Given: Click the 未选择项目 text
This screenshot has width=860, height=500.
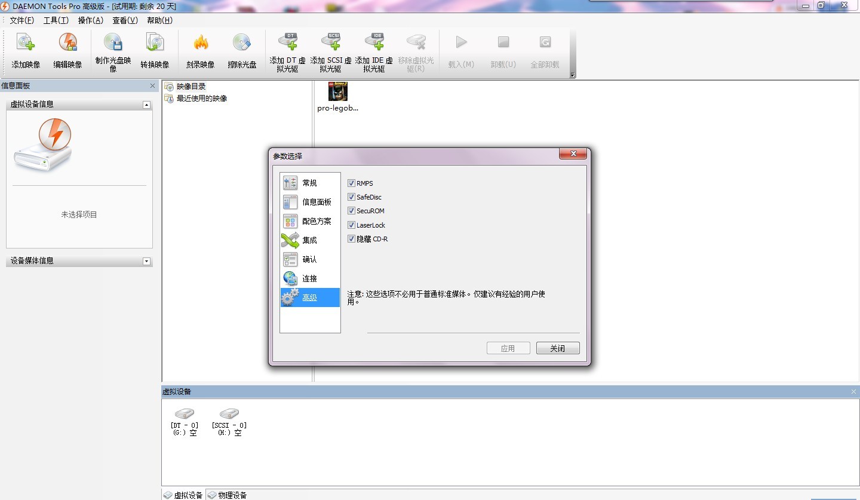Looking at the screenshot, I should (x=79, y=214).
